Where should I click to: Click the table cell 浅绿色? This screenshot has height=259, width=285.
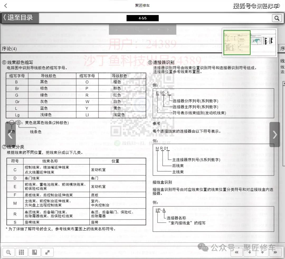46,115
